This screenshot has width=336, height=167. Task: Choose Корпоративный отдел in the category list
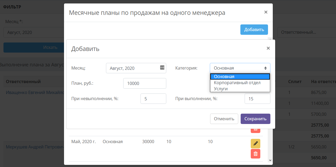pos(240,83)
